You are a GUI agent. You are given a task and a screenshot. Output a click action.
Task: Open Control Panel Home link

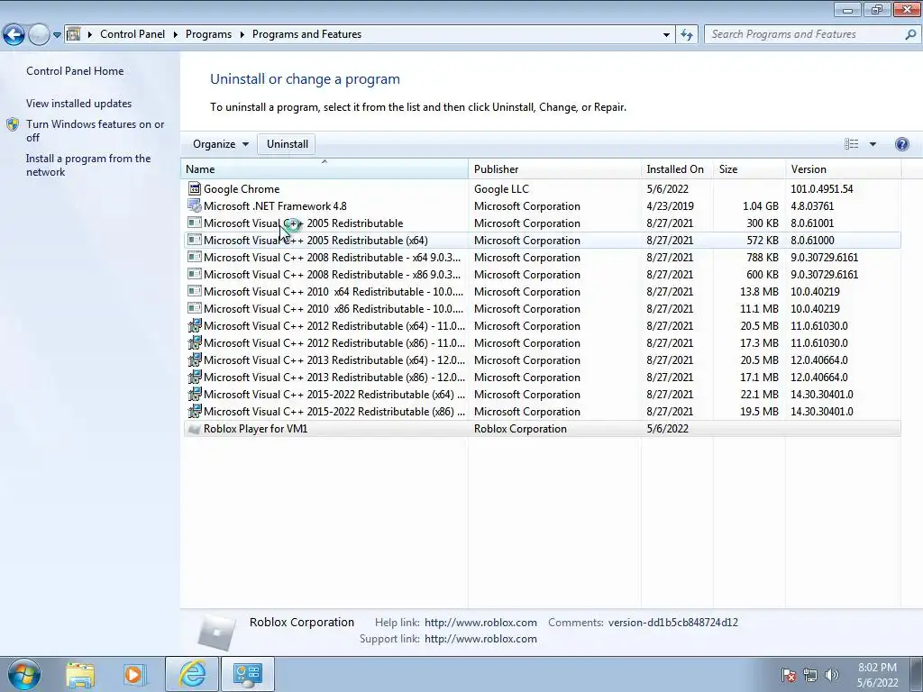tap(75, 71)
